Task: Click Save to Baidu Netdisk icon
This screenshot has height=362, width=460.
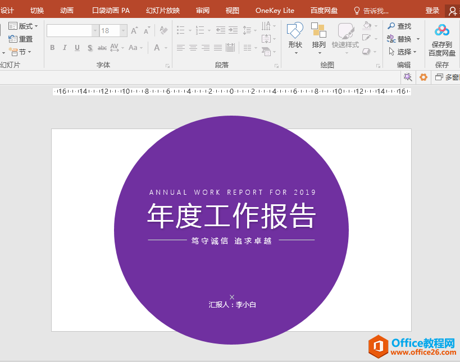Action: [442, 30]
